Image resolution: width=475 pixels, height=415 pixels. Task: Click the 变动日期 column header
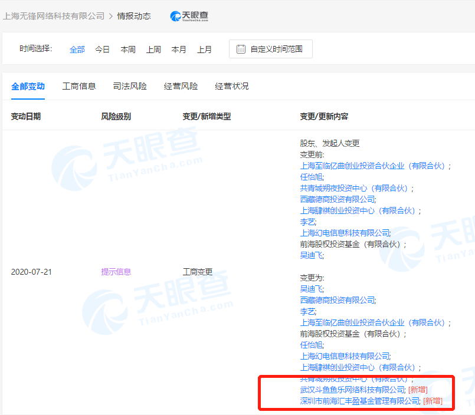tap(26, 117)
